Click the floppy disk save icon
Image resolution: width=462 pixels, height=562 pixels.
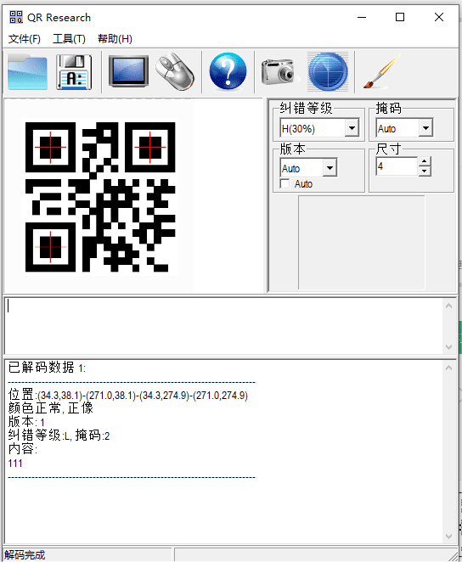tap(74, 71)
